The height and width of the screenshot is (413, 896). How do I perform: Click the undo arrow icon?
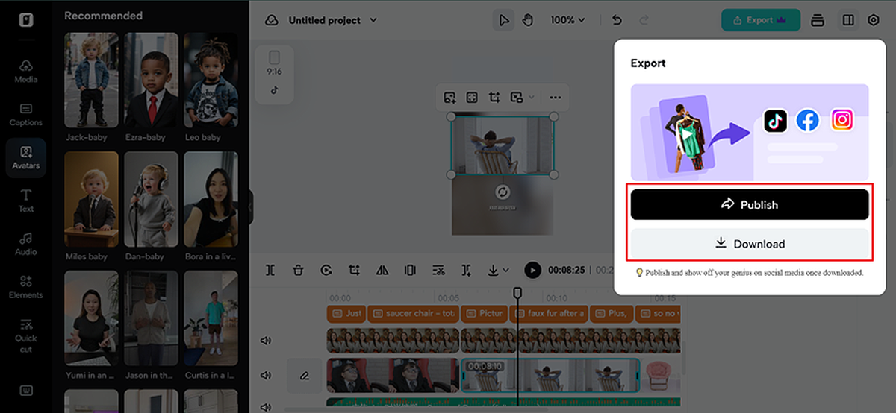click(617, 20)
